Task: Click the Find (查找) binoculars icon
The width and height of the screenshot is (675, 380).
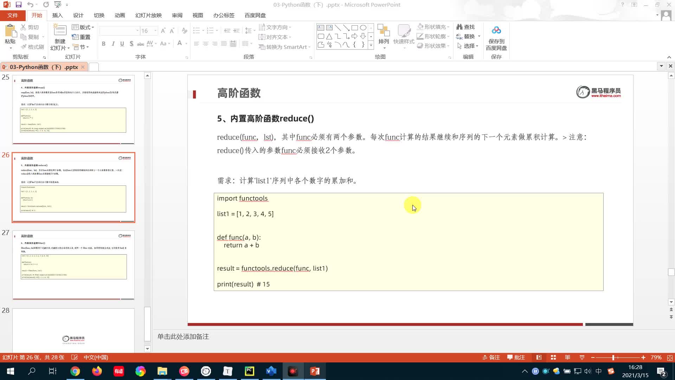Action: [x=459, y=27]
